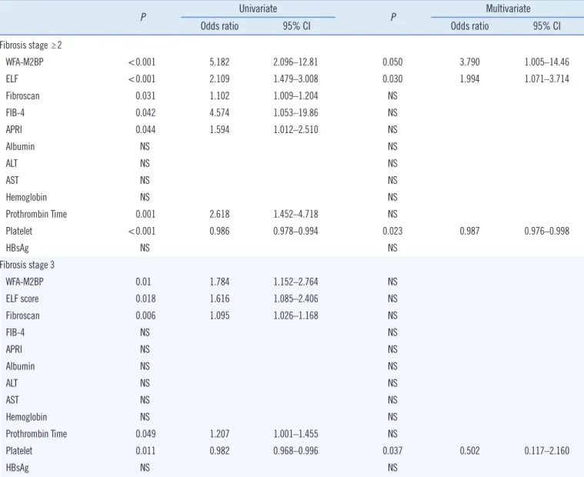Click the stage 3 WFA-M2BP P value 0.01
The height and width of the screenshot is (477, 584).
[143, 282]
